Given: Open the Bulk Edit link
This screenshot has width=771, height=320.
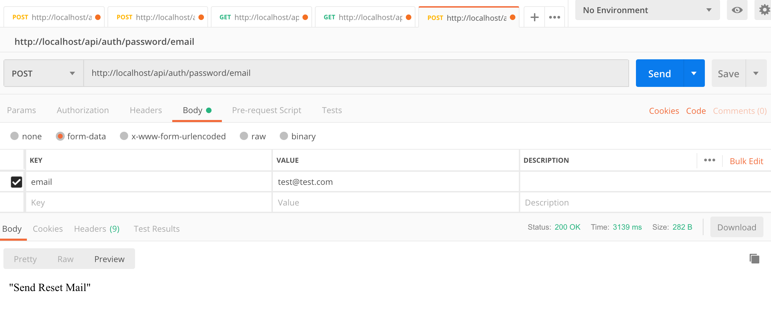Looking at the screenshot, I should [x=746, y=161].
